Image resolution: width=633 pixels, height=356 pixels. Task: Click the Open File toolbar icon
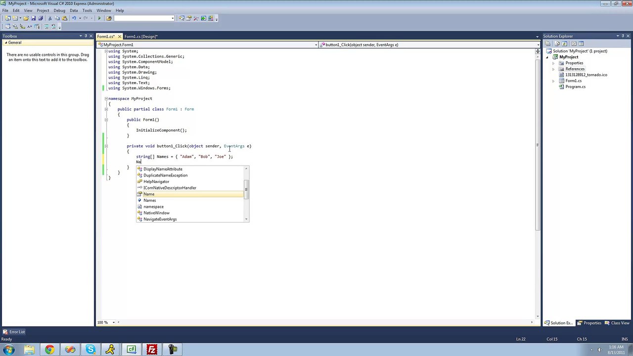pyautogui.click(x=26, y=18)
